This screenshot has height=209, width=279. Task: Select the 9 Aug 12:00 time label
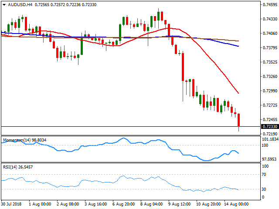(x=179, y=204)
